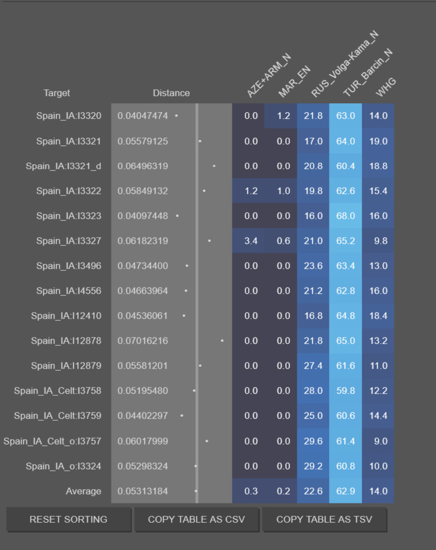This screenshot has width=436, height=550.
Task: Sort by RUS_Volga-Kama_N column header
Action: point(344,64)
